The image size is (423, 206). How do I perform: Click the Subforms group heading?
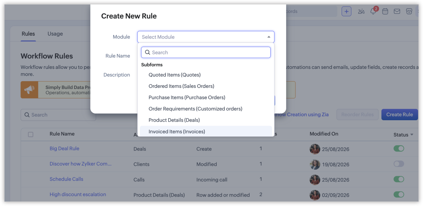click(152, 65)
